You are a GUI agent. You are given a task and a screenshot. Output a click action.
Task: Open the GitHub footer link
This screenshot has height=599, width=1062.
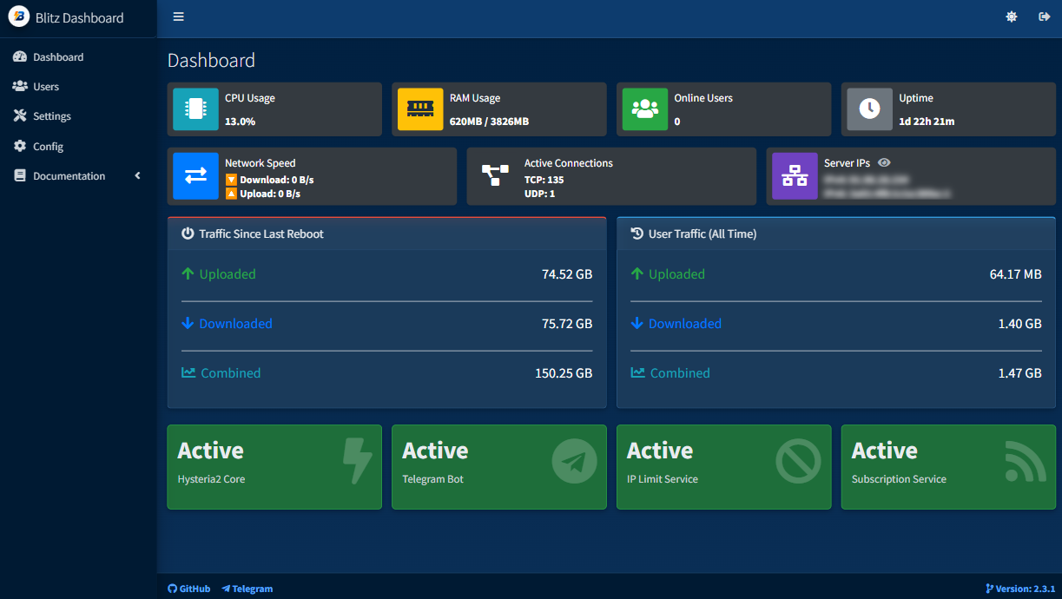[x=189, y=589]
